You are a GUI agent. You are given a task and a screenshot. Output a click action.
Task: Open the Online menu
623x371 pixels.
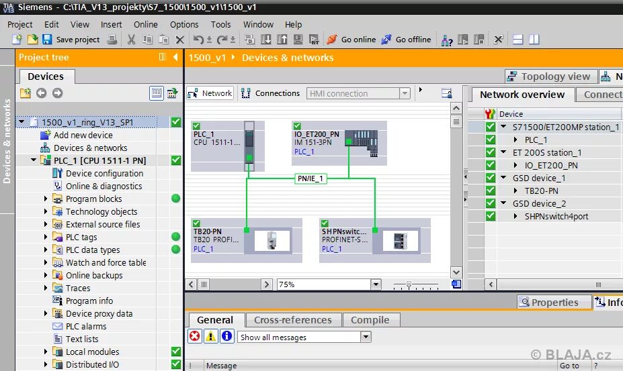click(145, 24)
